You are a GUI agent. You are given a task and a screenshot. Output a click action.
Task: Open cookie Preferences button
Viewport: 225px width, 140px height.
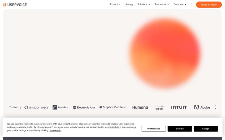click(x=153, y=129)
